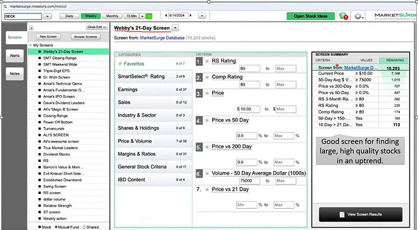The width and height of the screenshot is (418, 230).
Task: Click the browser address bar URL
Action: [38, 6]
